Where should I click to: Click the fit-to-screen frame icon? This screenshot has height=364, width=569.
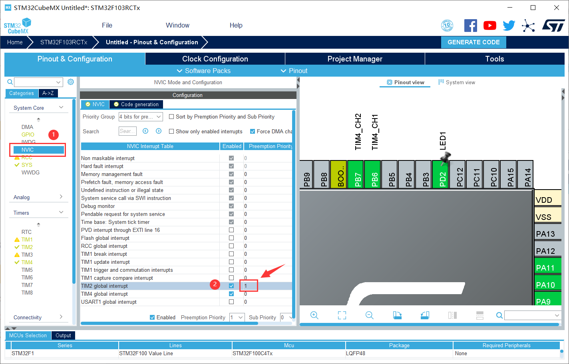pos(342,315)
